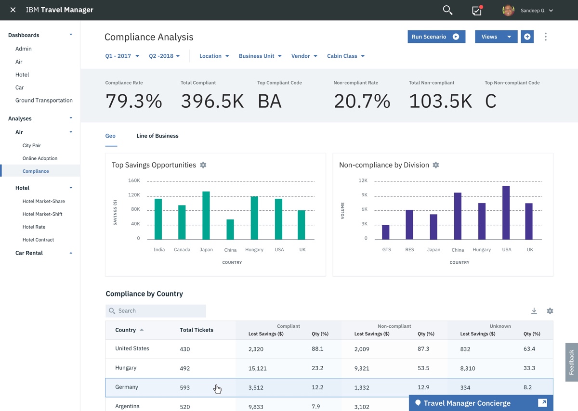Open Non-compliance by Division settings gear
This screenshot has height=411, width=578.
(x=436, y=165)
